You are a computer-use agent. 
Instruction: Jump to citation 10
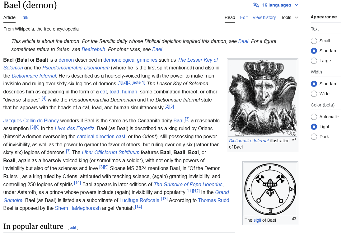77,183
